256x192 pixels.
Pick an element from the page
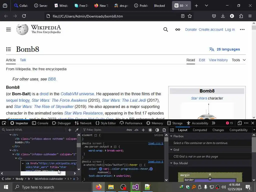click(4, 123)
